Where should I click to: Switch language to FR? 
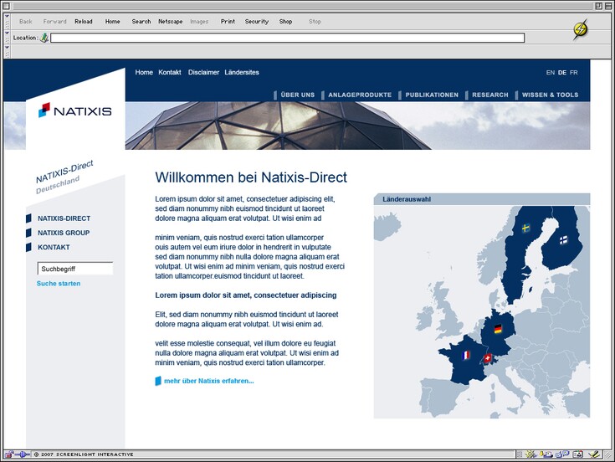pyautogui.click(x=574, y=73)
